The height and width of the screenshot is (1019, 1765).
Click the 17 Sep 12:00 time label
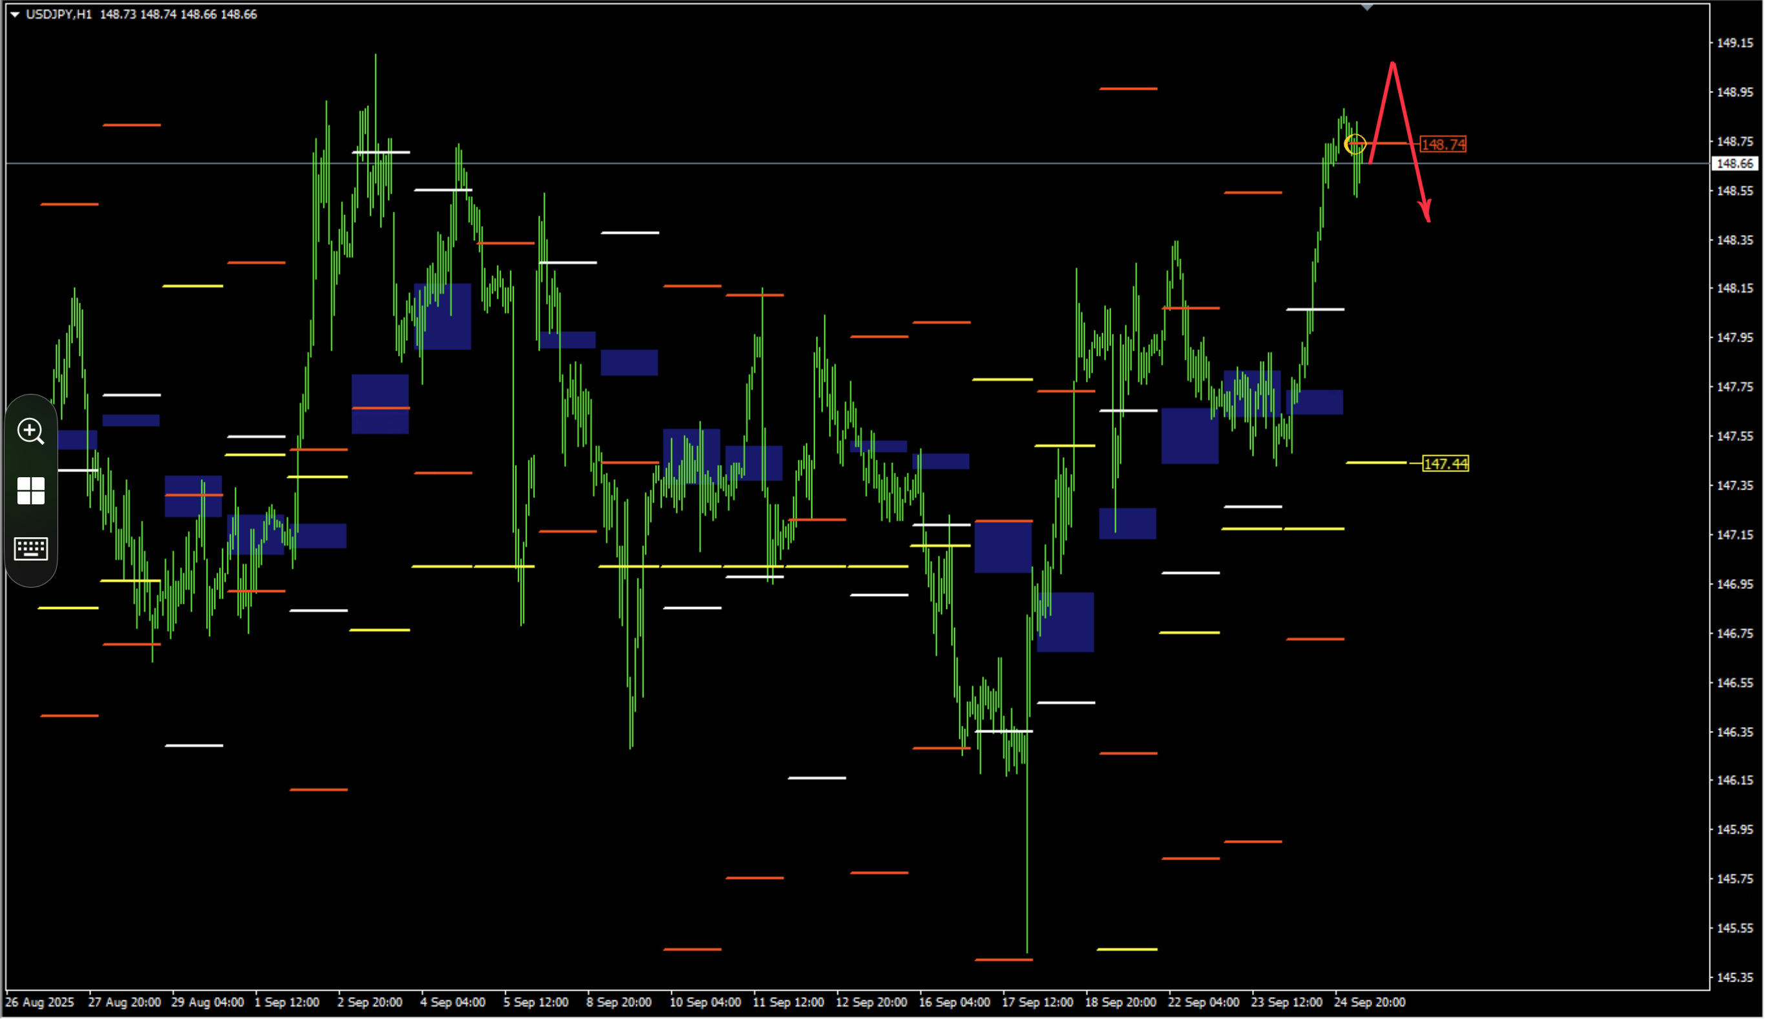[x=1038, y=1002]
